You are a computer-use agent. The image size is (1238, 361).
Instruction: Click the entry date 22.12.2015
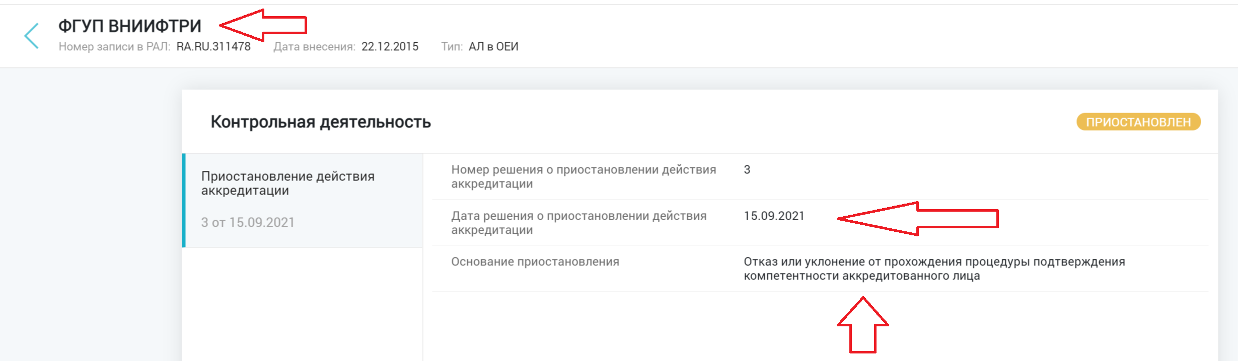[x=390, y=47]
